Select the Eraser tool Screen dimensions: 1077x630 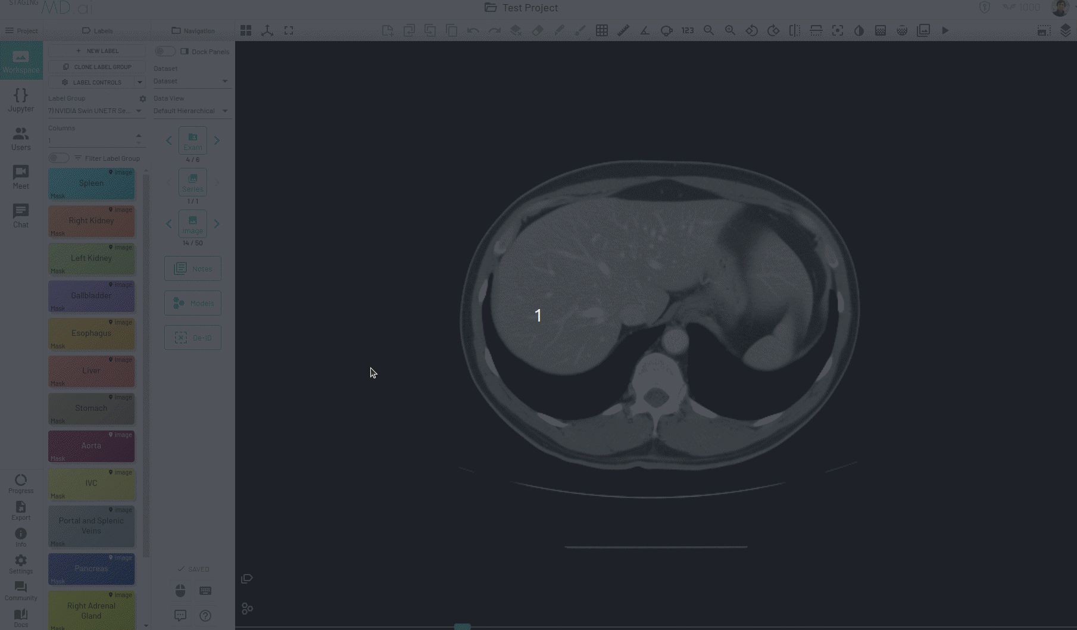click(537, 30)
